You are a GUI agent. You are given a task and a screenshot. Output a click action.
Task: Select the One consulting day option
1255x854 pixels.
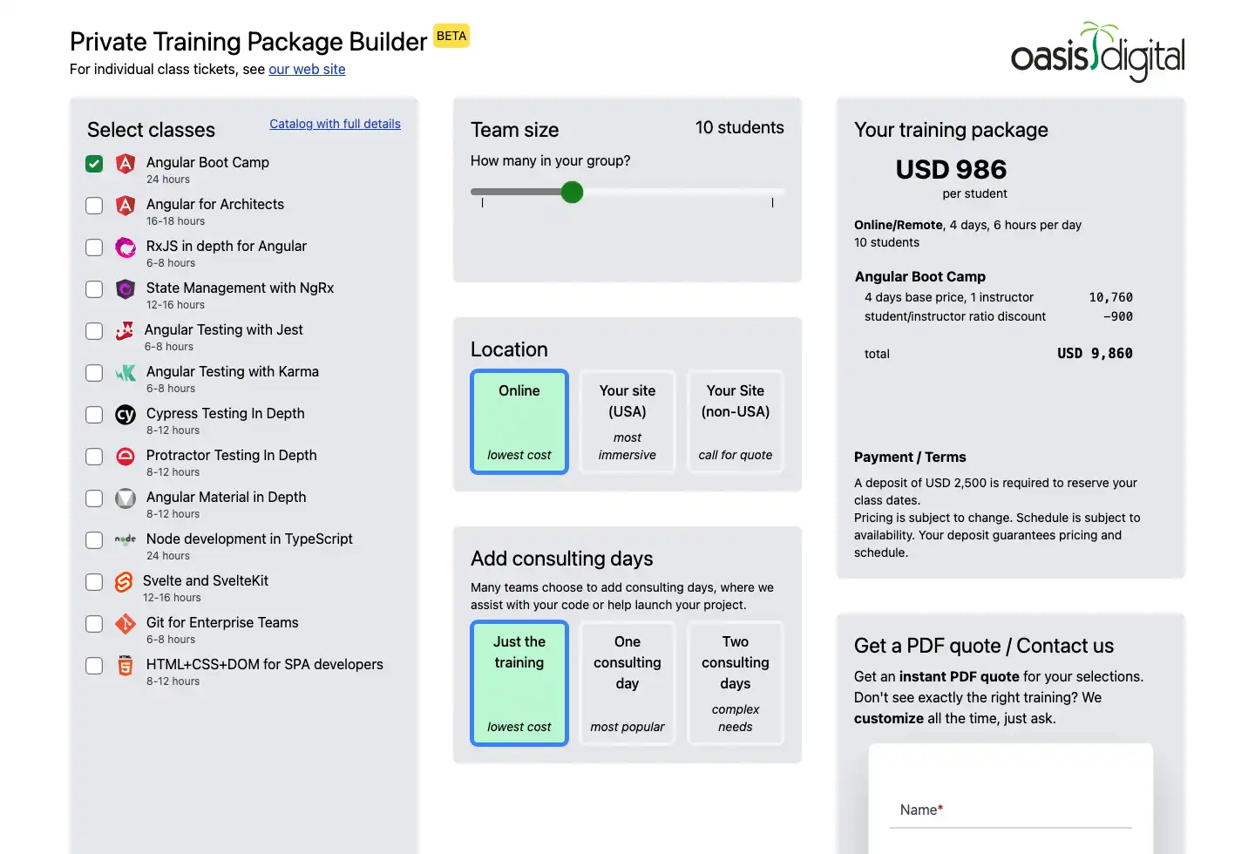(x=627, y=683)
